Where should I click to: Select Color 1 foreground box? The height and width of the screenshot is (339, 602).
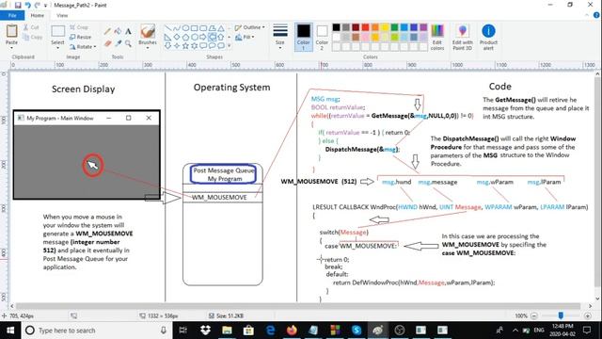tap(303, 37)
